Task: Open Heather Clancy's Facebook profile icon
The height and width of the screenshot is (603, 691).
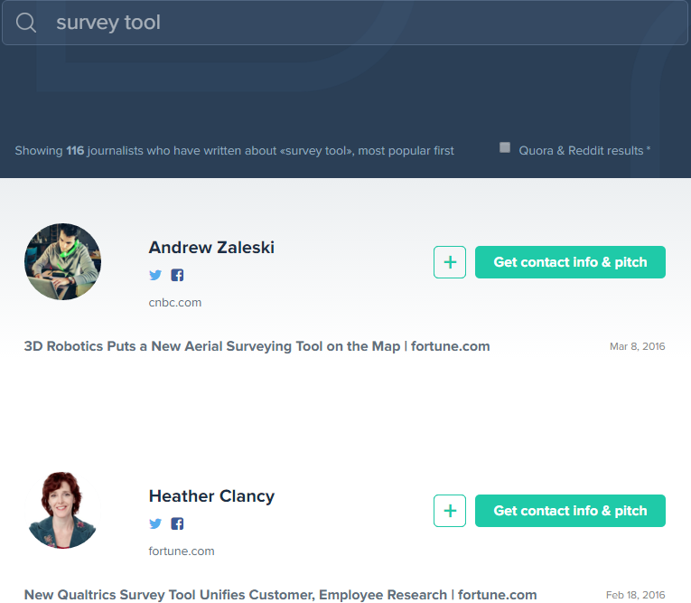Action: [177, 523]
